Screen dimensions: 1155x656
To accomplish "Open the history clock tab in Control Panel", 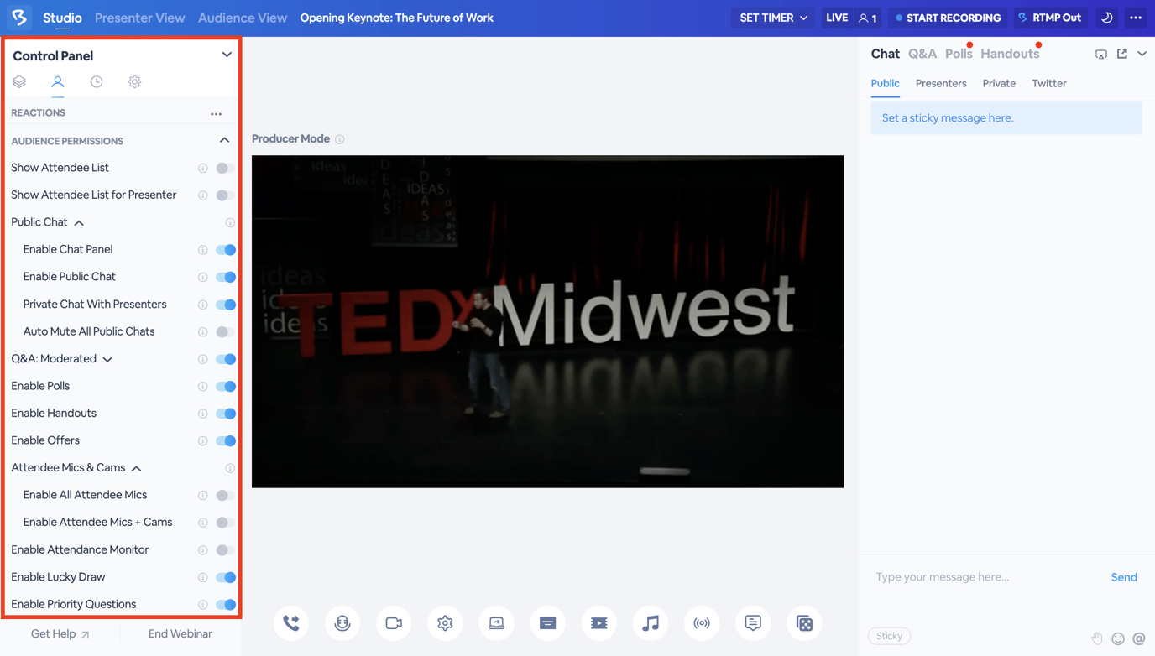I will (97, 82).
